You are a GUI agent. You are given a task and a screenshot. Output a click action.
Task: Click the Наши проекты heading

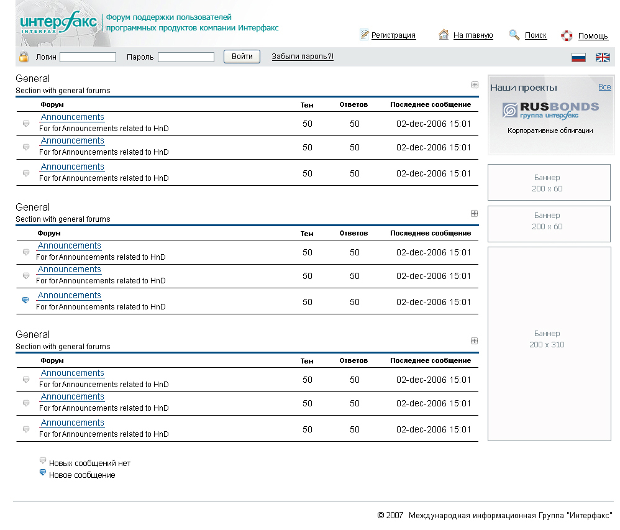pyautogui.click(x=524, y=88)
